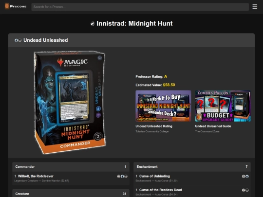The image size is (263, 197).
Task: Click generic mana icon on Curse of the Restless Dead
Action: pyautogui.click(x=244, y=190)
